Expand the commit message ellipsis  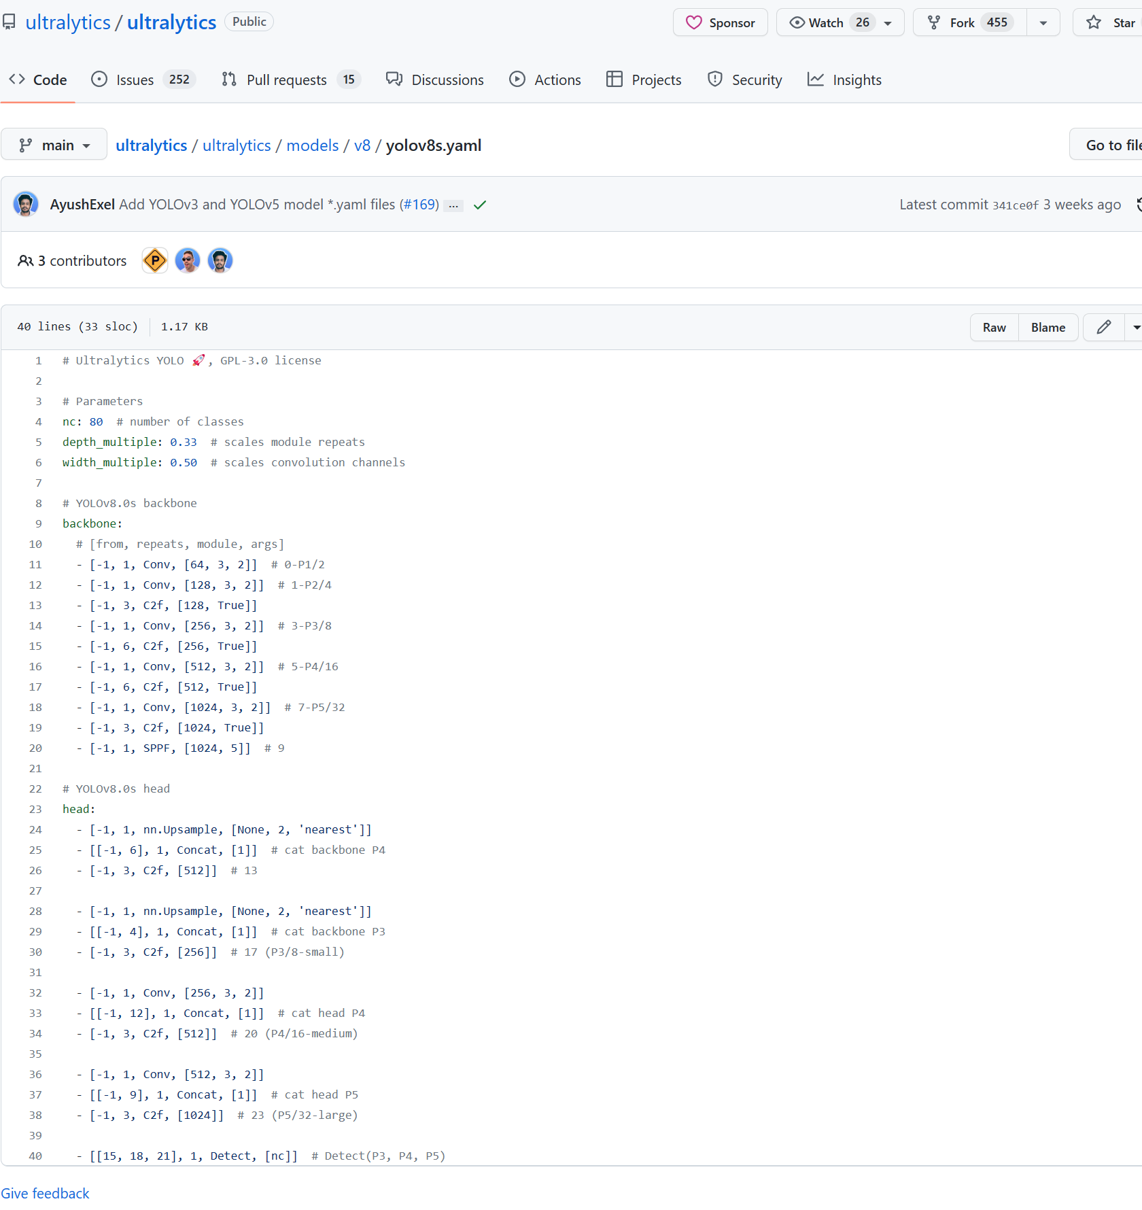click(x=453, y=205)
